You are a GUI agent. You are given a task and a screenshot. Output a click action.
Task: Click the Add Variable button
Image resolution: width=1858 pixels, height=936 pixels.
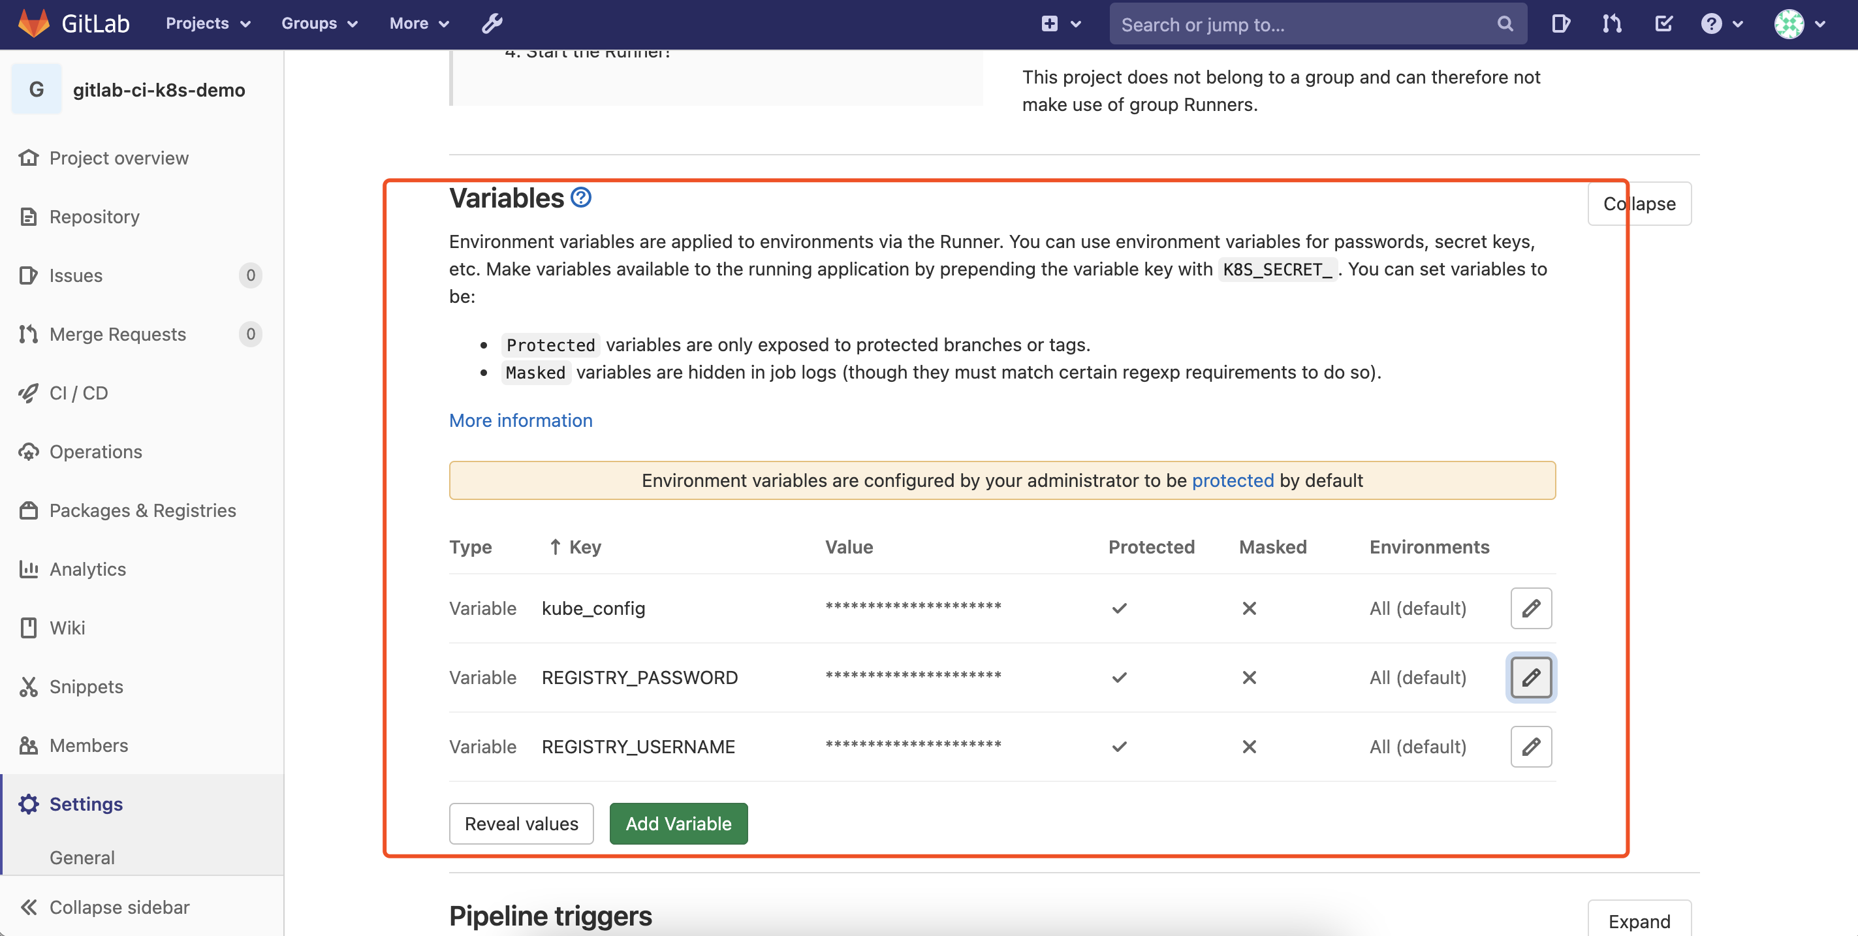click(x=678, y=824)
